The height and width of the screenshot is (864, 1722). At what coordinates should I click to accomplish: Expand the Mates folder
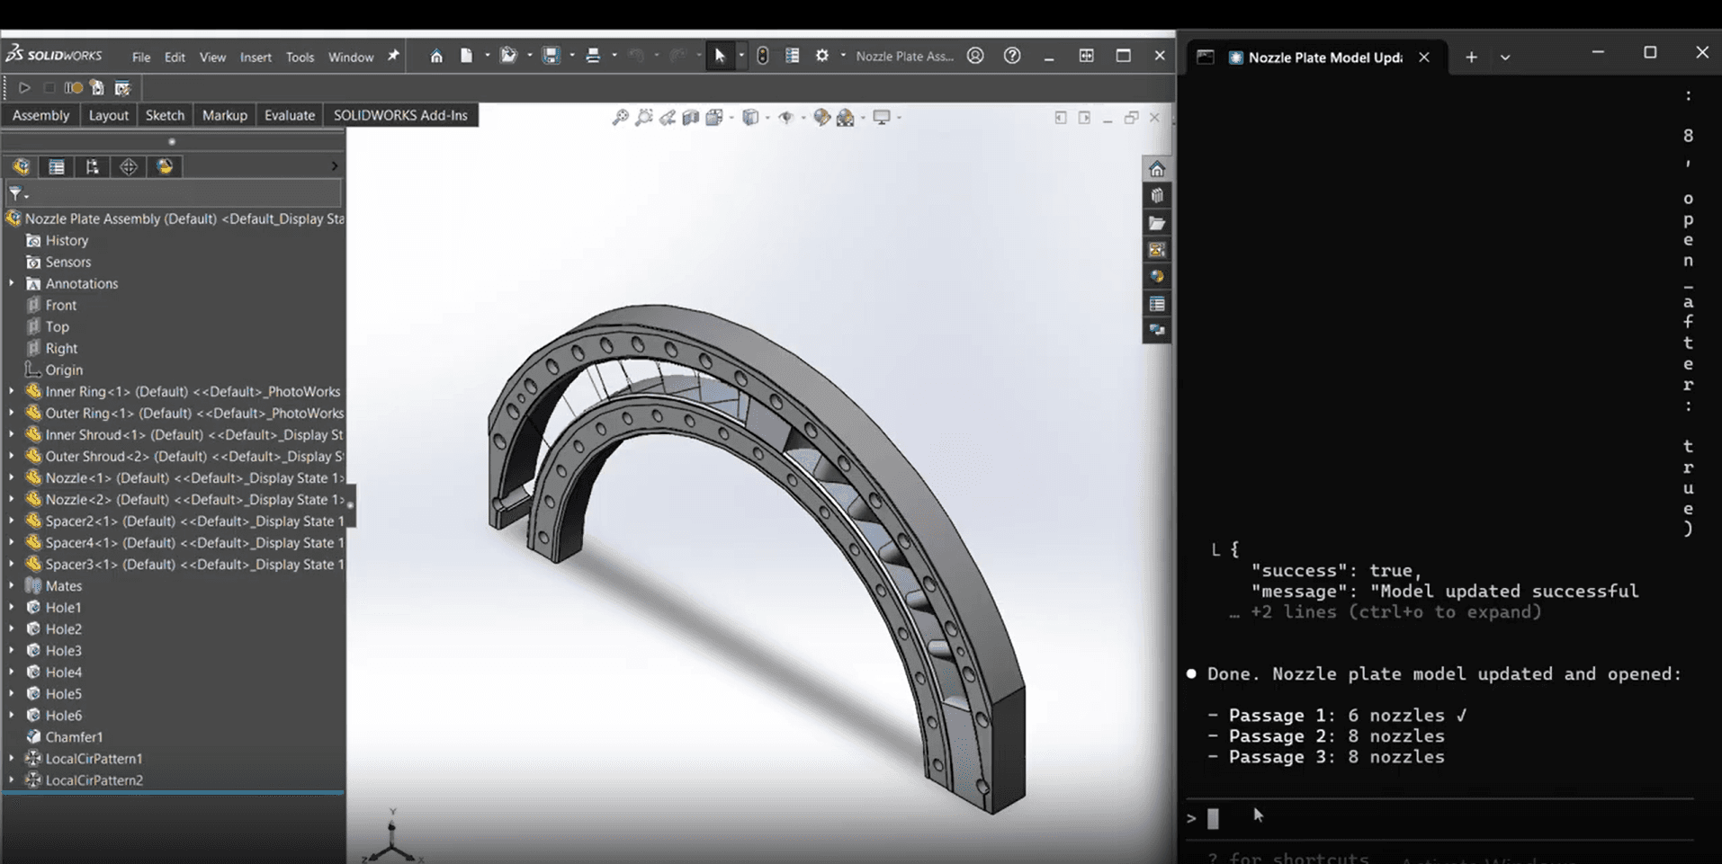[12, 585]
